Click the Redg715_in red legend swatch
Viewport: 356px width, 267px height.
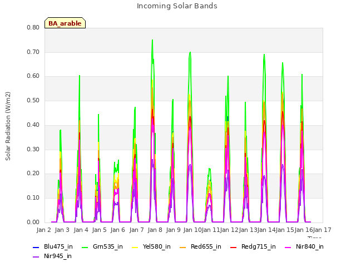pyautogui.click(x=234, y=247)
